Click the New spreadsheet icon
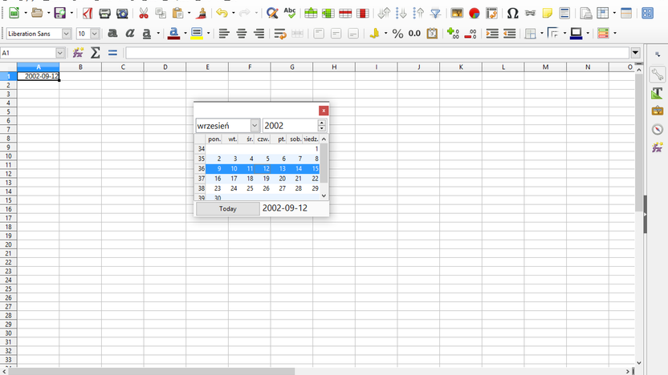The width and height of the screenshot is (668, 375). tap(14, 13)
